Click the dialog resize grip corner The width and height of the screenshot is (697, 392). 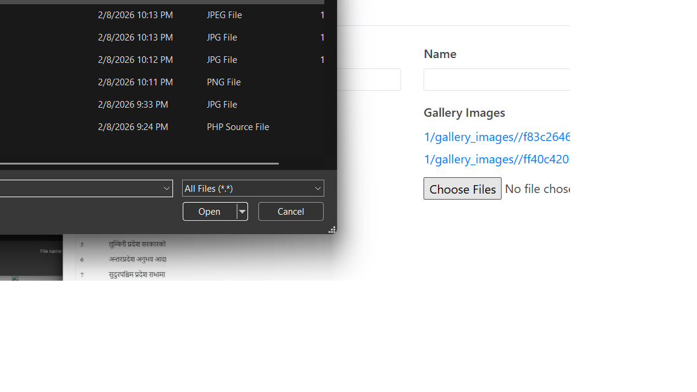click(332, 229)
